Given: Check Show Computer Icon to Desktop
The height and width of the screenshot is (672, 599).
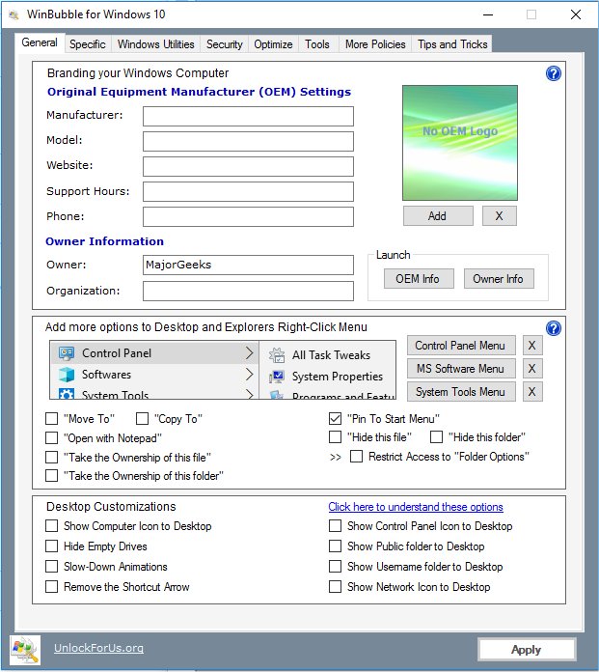Looking at the screenshot, I should 52,525.
